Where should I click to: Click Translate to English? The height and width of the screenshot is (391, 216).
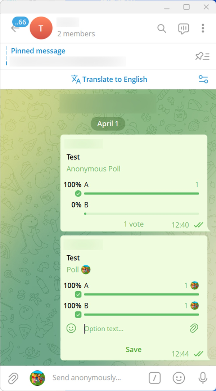coord(109,79)
